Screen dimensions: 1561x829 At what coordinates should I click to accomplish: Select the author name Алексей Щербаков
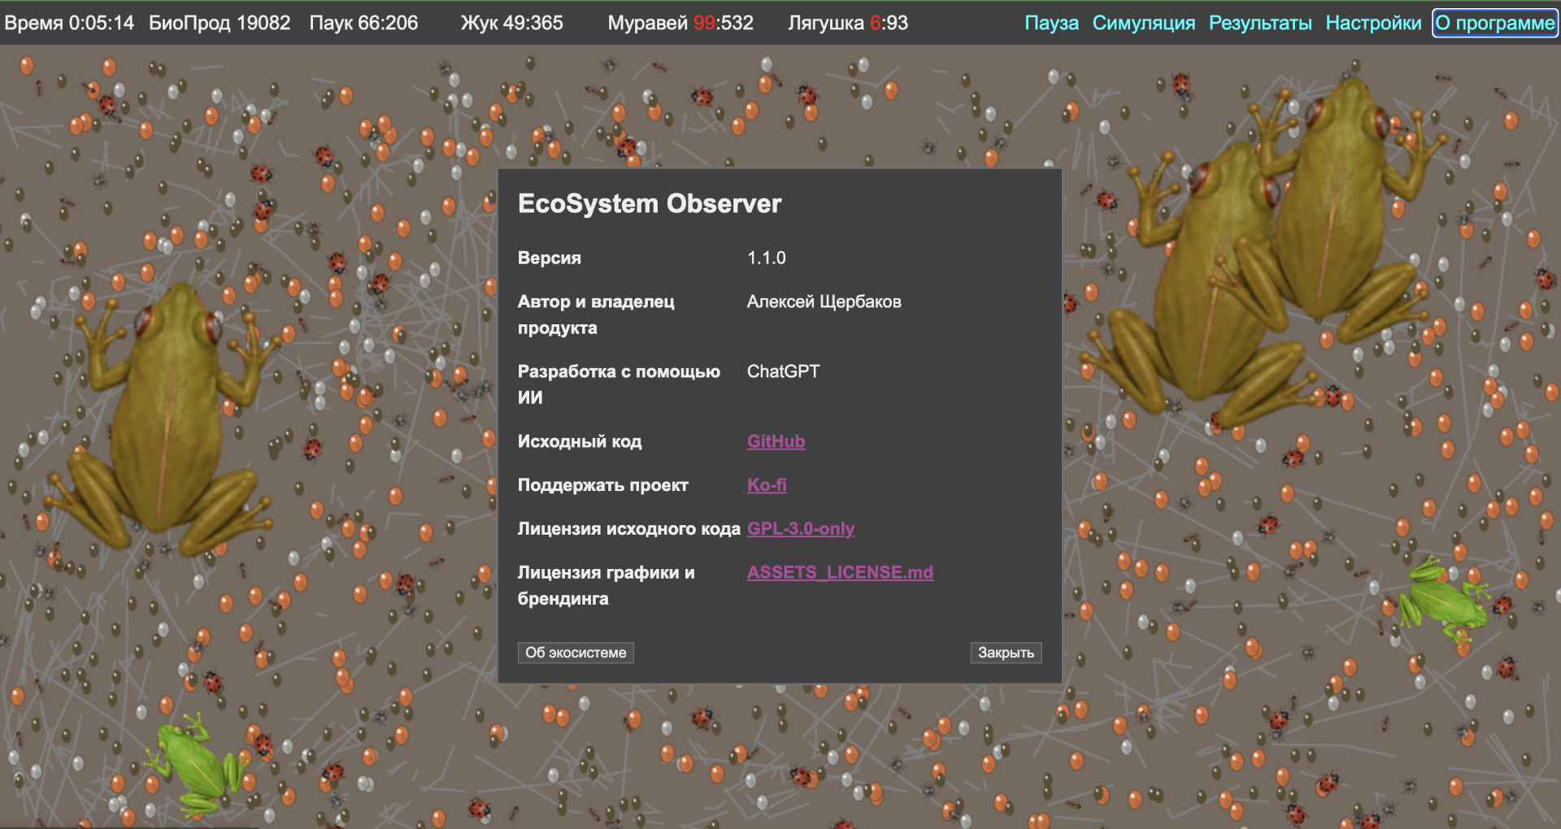824,302
